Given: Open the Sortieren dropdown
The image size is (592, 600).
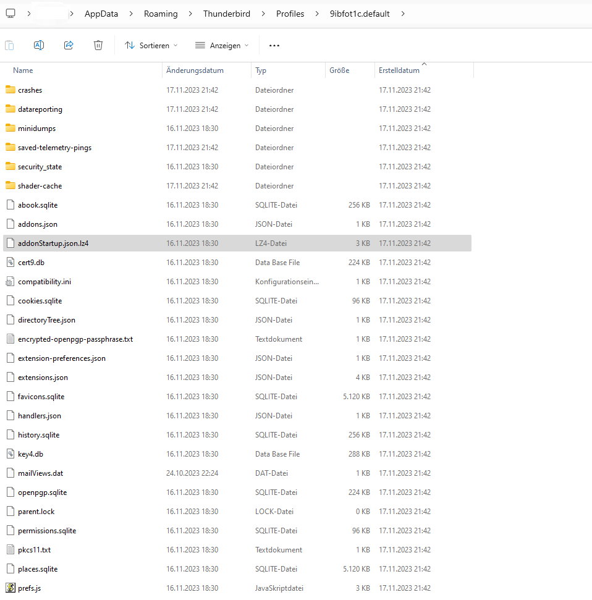Looking at the screenshot, I should click(x=151, y=45).
